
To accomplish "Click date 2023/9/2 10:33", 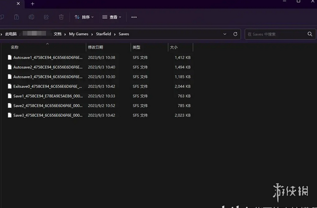I will tap(102, 96).
